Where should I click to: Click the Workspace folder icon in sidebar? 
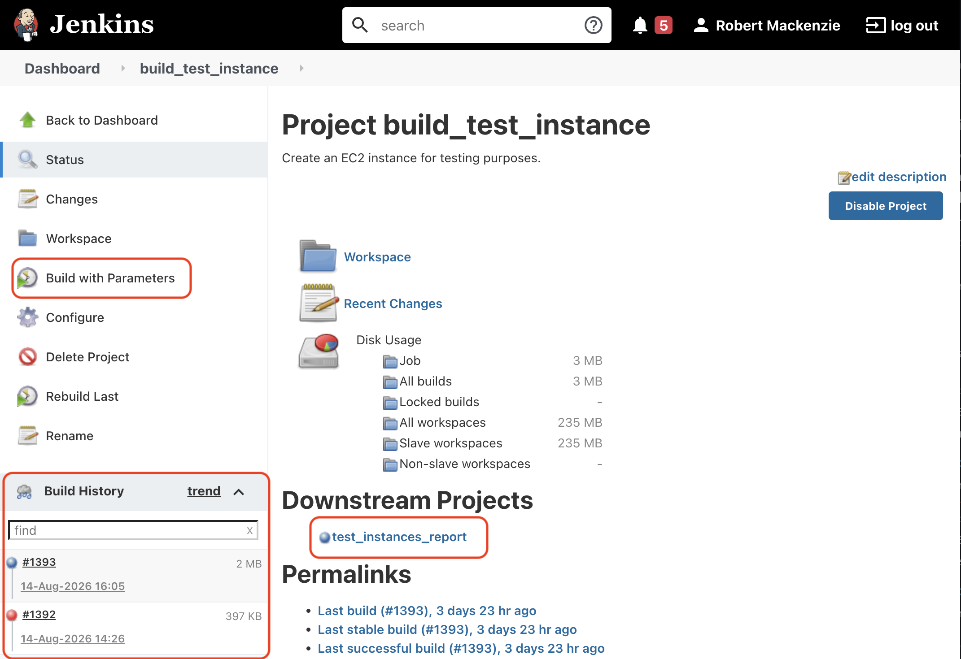28,238
